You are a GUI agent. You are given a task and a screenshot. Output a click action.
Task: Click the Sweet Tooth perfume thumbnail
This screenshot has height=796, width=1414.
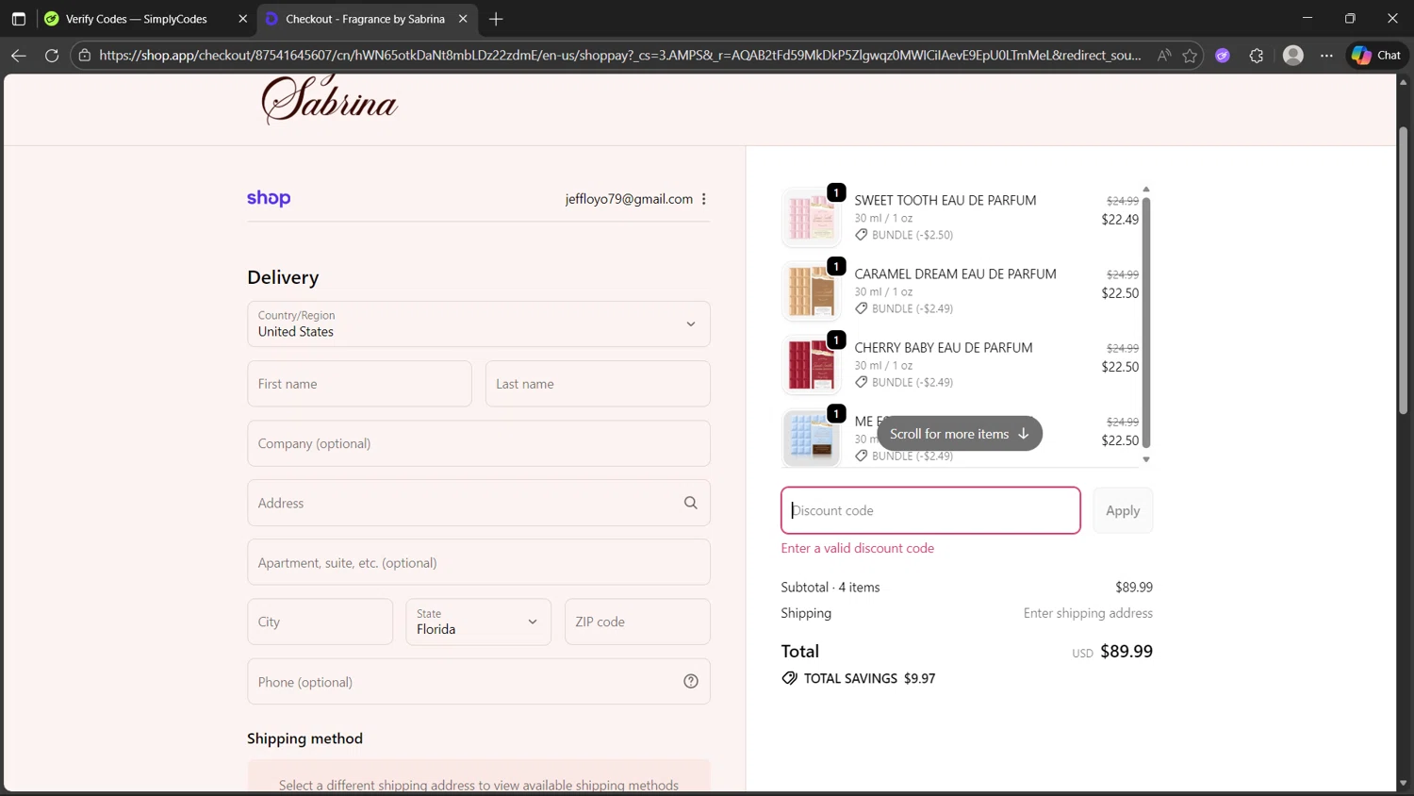coord(811,217)
